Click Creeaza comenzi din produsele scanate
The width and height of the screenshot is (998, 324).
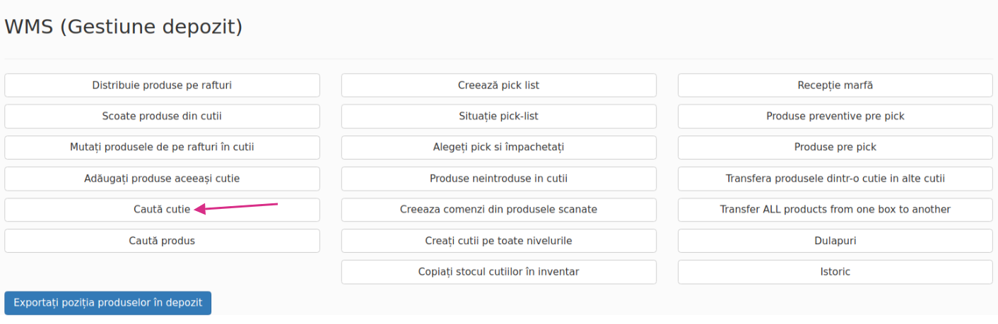click(x=498, y=210)
